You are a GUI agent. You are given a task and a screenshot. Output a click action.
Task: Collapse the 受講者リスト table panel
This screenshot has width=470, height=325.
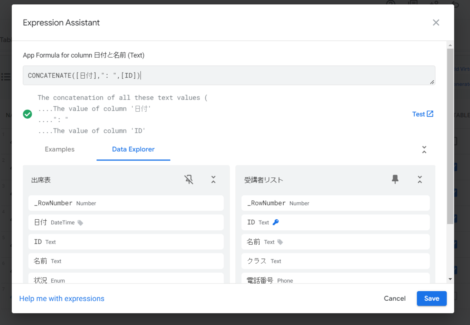[x=420, y=180]
